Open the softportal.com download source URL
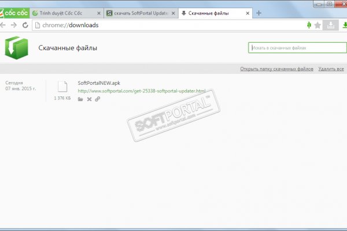 pyautogui.click(x=142, y=91)
